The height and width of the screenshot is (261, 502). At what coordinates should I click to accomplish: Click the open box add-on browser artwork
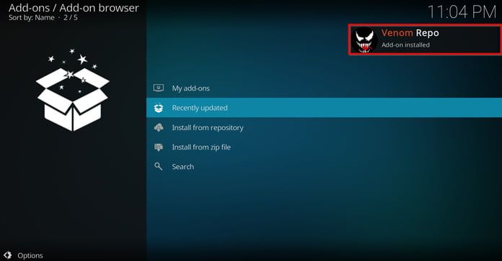point(73,90)
